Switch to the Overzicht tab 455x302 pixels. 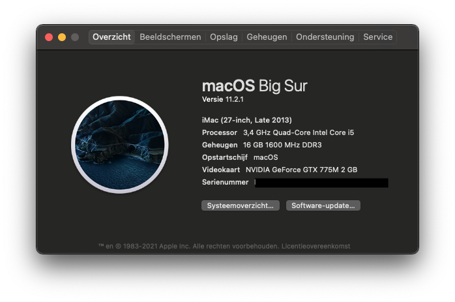pyautogui.click(x=111, y=37)
